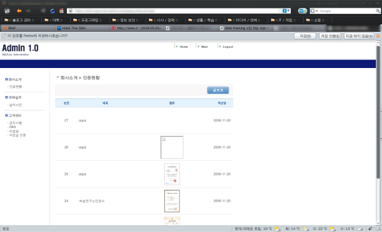Click the page vertical scrollbar
The height and width of the screenshot is (232, 382).
[x=378, y=112]
